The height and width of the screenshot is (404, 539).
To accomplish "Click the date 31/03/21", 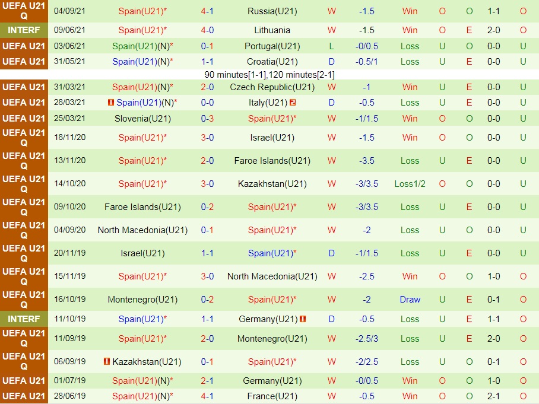I will point(70,87).
